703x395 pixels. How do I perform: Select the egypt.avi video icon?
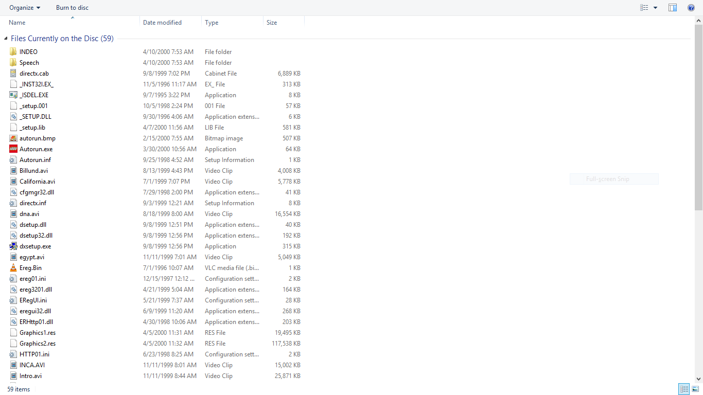tap(13, 257)
